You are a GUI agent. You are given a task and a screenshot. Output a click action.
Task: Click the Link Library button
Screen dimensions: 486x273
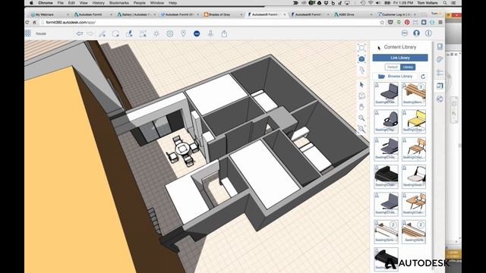(x=400, y=58)
